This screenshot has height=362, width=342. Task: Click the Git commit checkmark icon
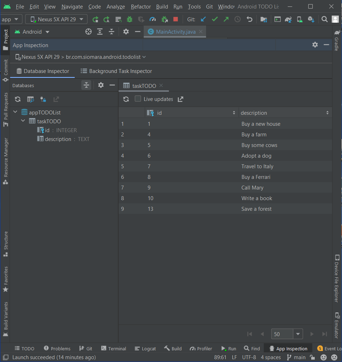[x=215, y=19]
